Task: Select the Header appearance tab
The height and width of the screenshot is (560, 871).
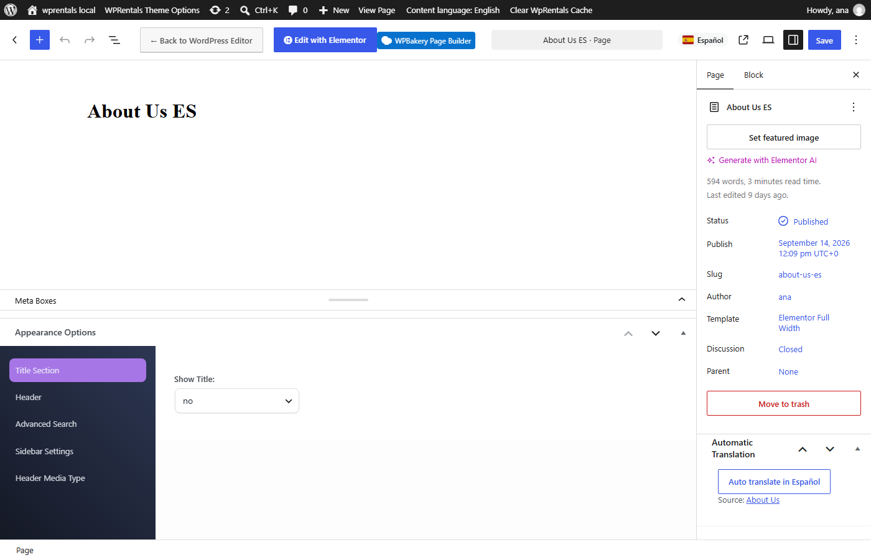Action: pos(78,397)
